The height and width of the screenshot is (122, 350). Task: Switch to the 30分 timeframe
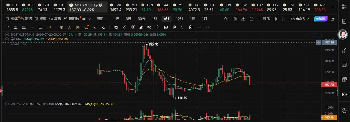tap(142, 19)
